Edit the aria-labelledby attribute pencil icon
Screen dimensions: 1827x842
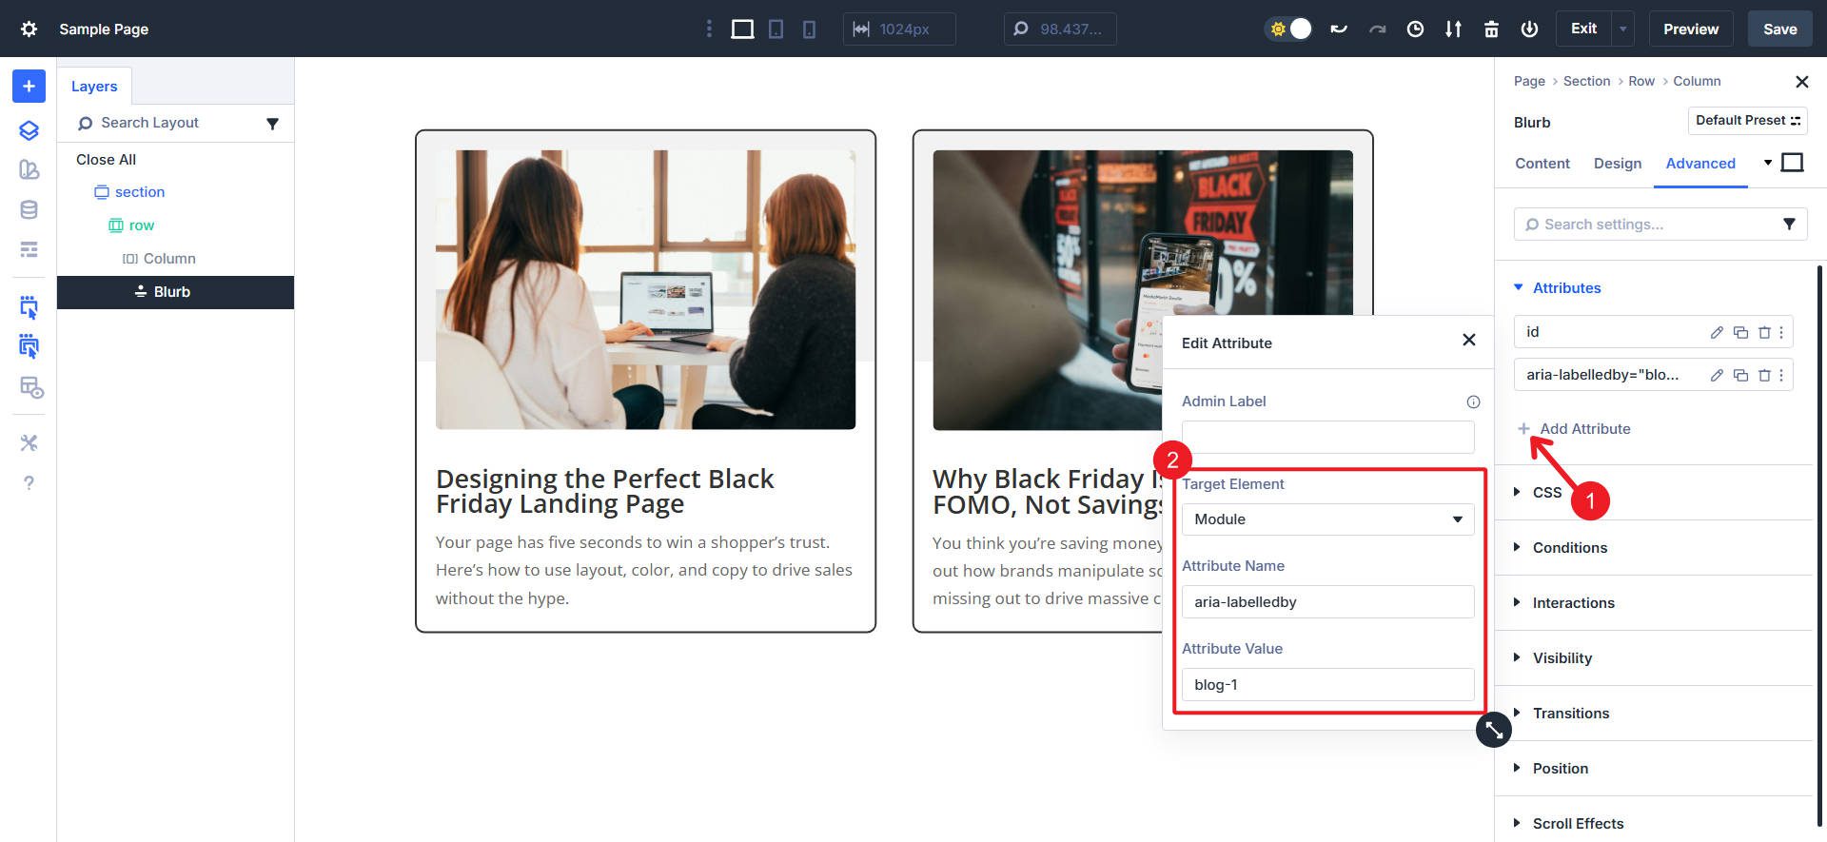tap(1717, 375)
